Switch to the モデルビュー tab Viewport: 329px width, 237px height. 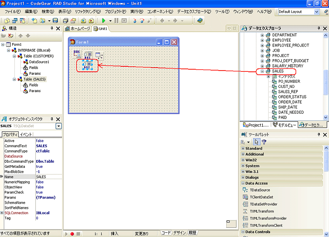click(285, 125)
